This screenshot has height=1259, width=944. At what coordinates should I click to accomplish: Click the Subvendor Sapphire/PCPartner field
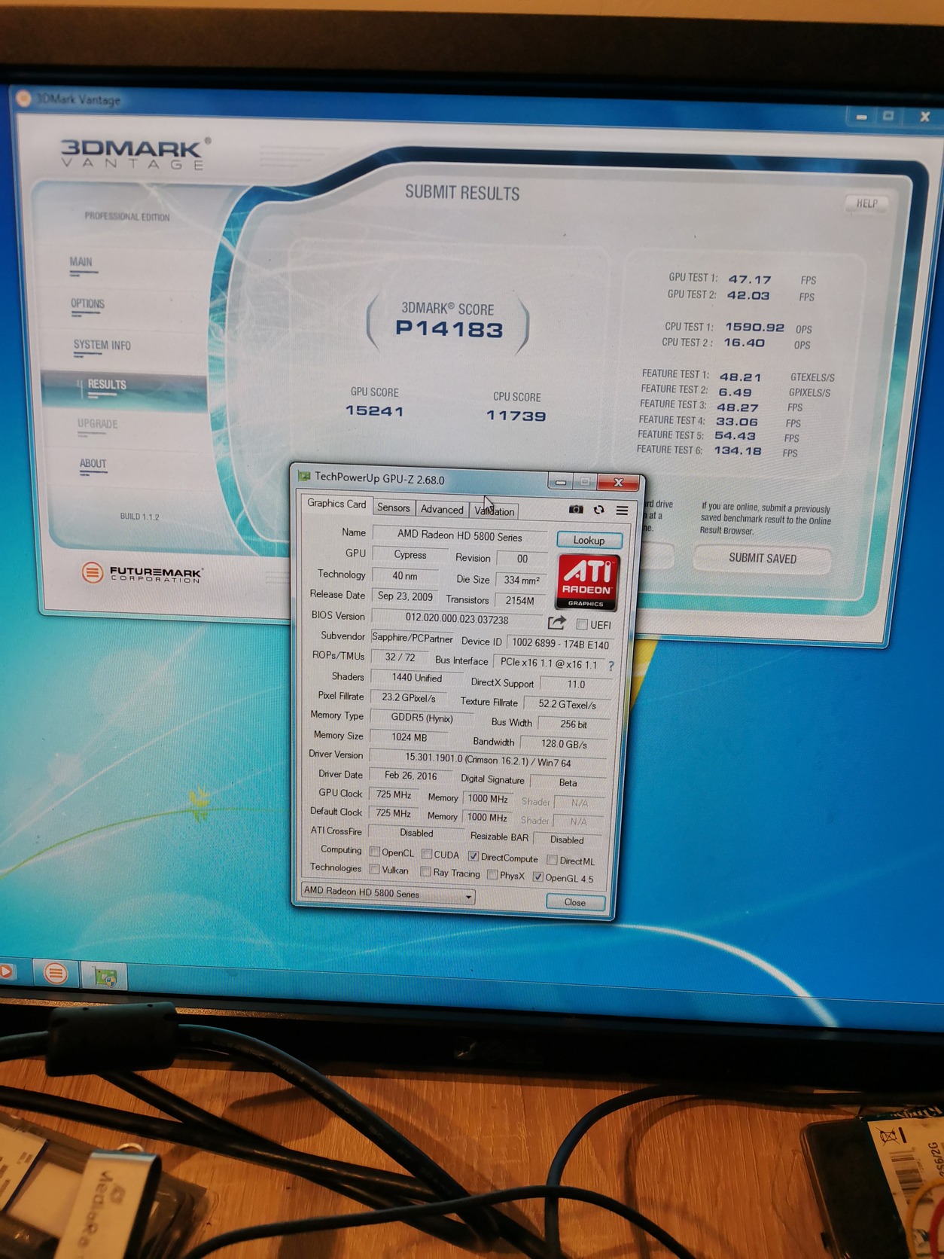click(413, 638)
